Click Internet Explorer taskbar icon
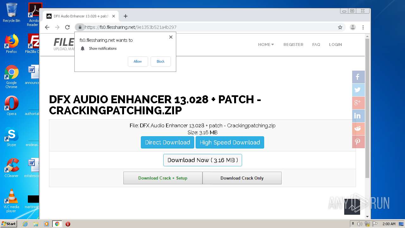405x228 pixels. (x=25, y=224)
